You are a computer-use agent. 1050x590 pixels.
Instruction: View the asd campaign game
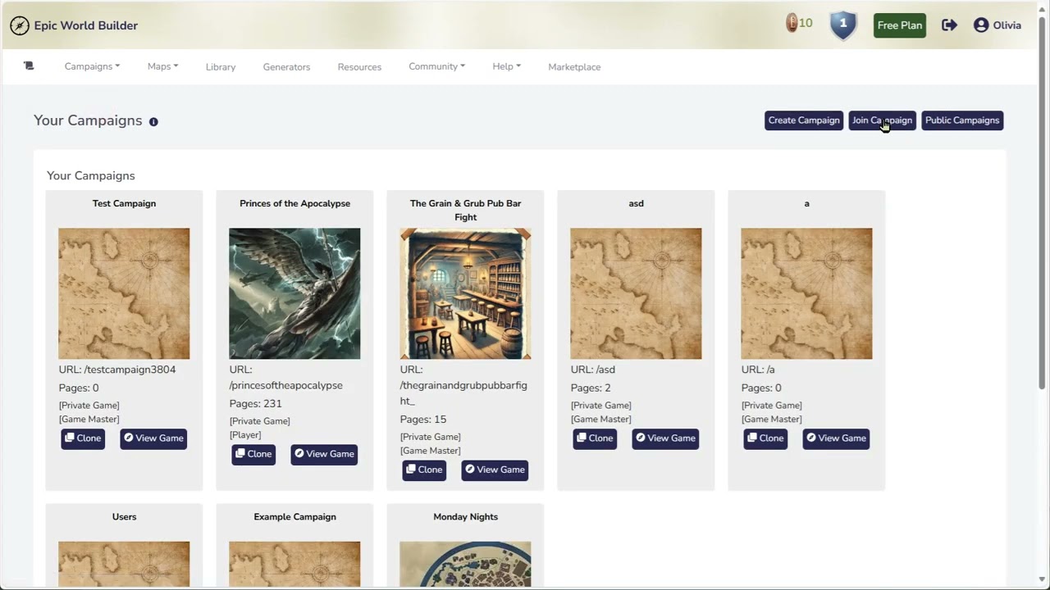(665, 438)
